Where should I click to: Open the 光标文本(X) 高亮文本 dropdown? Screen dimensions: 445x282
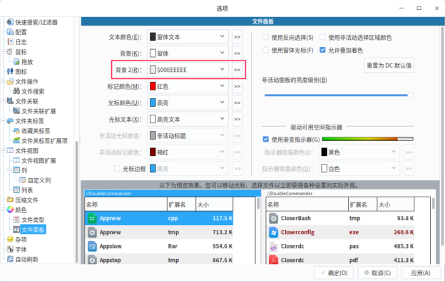188,119
